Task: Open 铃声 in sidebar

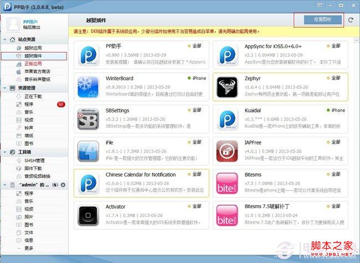Action: point(29,128)
